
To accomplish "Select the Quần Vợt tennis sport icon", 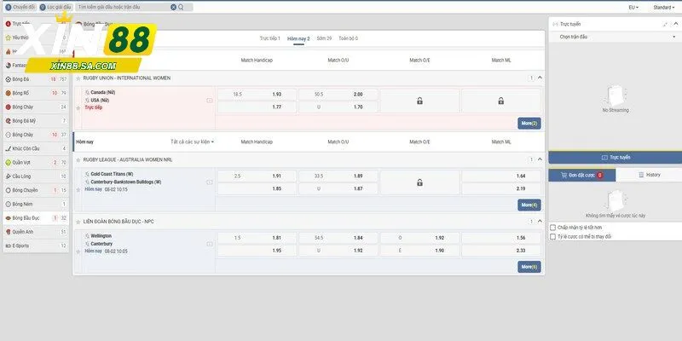I will point(7,162).
